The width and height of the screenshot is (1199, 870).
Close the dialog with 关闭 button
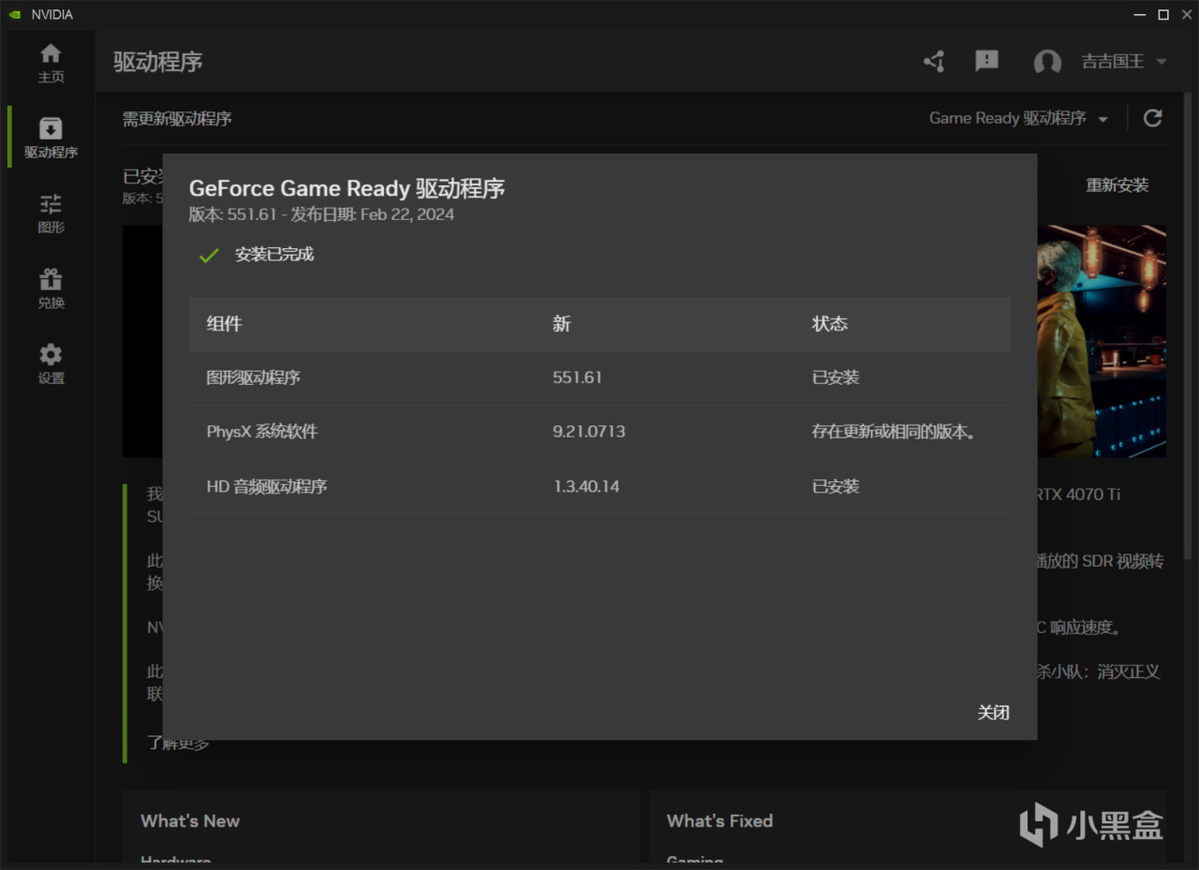[994, 713]
